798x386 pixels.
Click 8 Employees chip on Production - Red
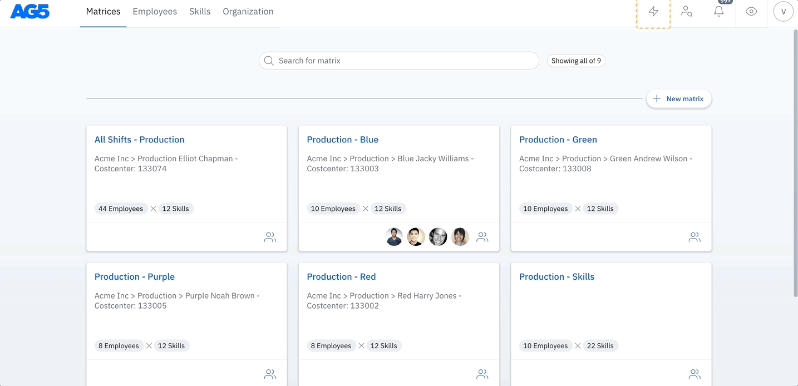click(331, 346)
